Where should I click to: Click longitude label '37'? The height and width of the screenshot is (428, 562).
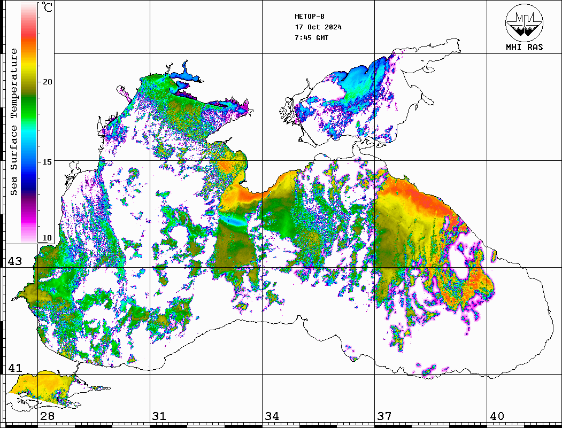click(x=384, y=416)
